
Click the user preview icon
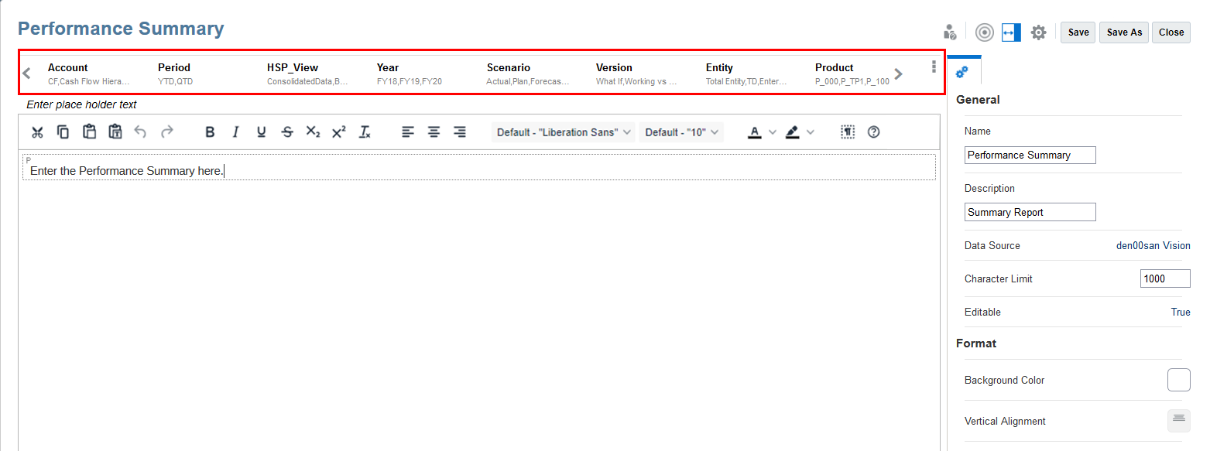[950, 32]
